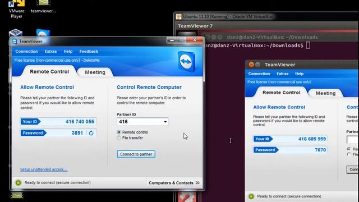This screenshot has height=202, width=359.
Task: Select Remote control radio in Ubuntu TeamViewer
Action: coord(349,149)
